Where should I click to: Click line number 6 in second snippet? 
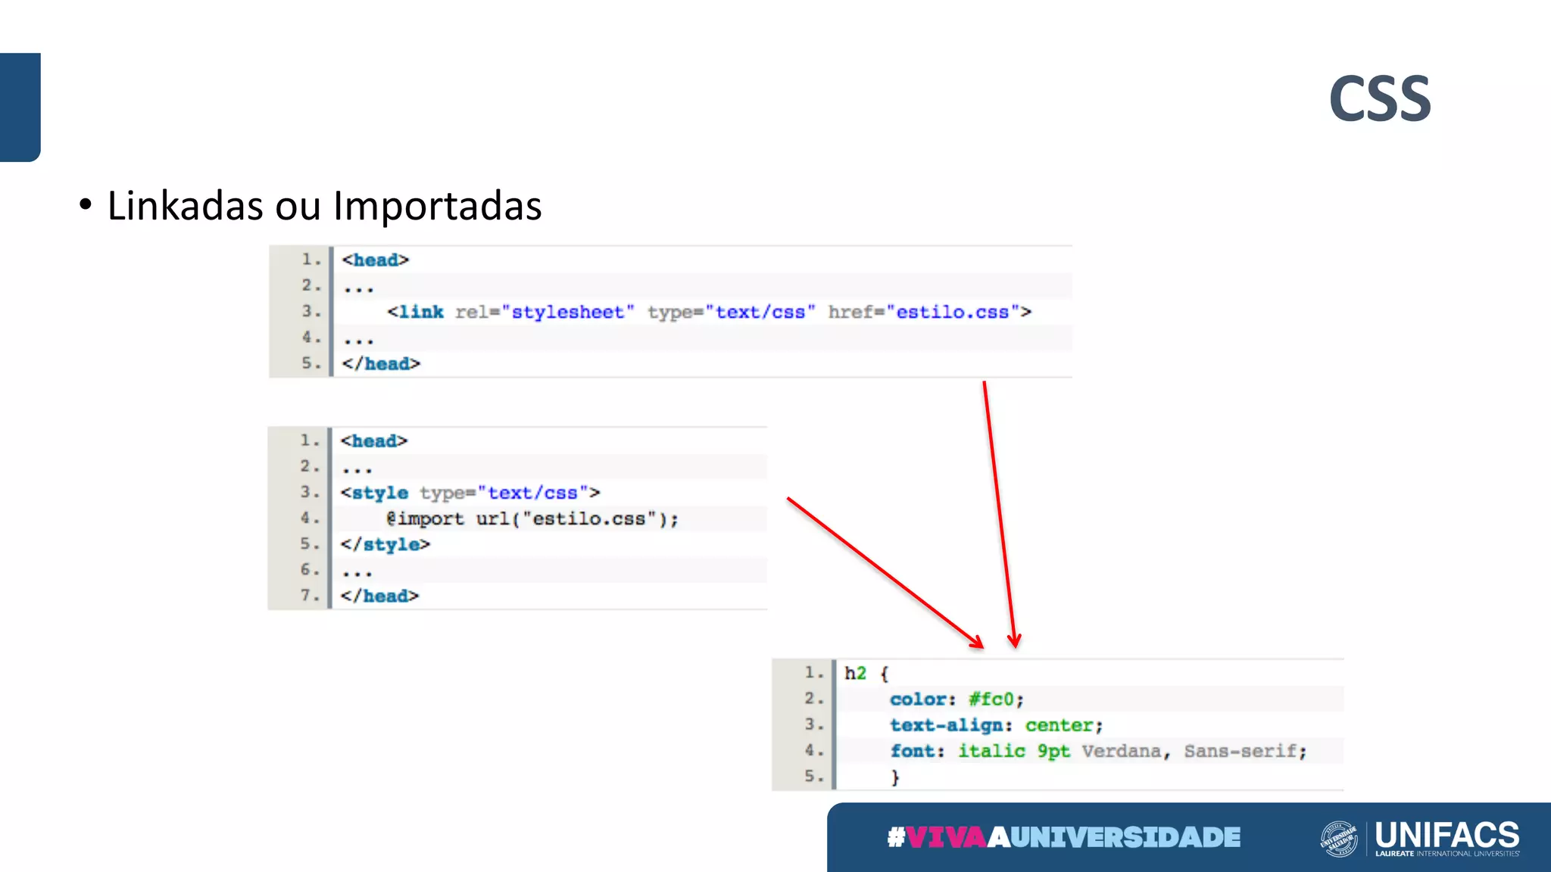click(310, 570)
